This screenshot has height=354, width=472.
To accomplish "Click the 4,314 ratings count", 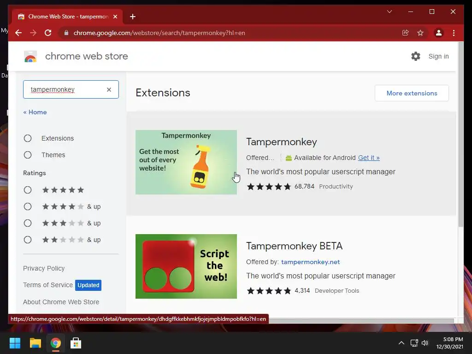I will (x=302, y=290).
